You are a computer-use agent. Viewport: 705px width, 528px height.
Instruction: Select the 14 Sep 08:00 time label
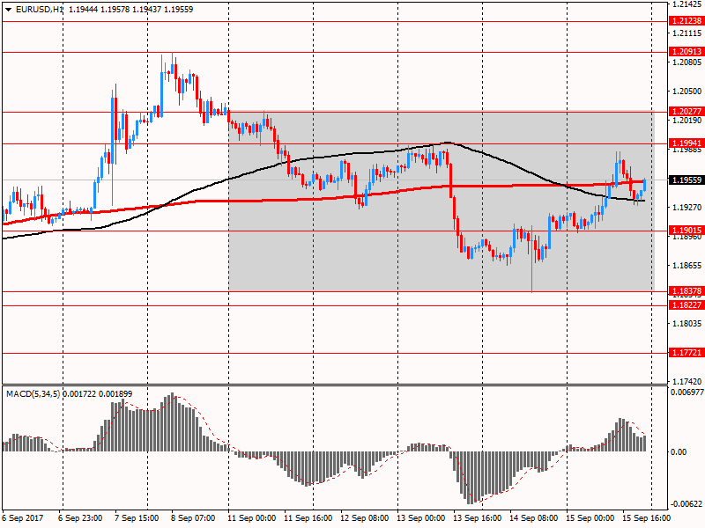coord(534,518)
